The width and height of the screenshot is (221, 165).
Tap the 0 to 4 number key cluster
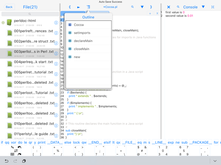[163, 151]
